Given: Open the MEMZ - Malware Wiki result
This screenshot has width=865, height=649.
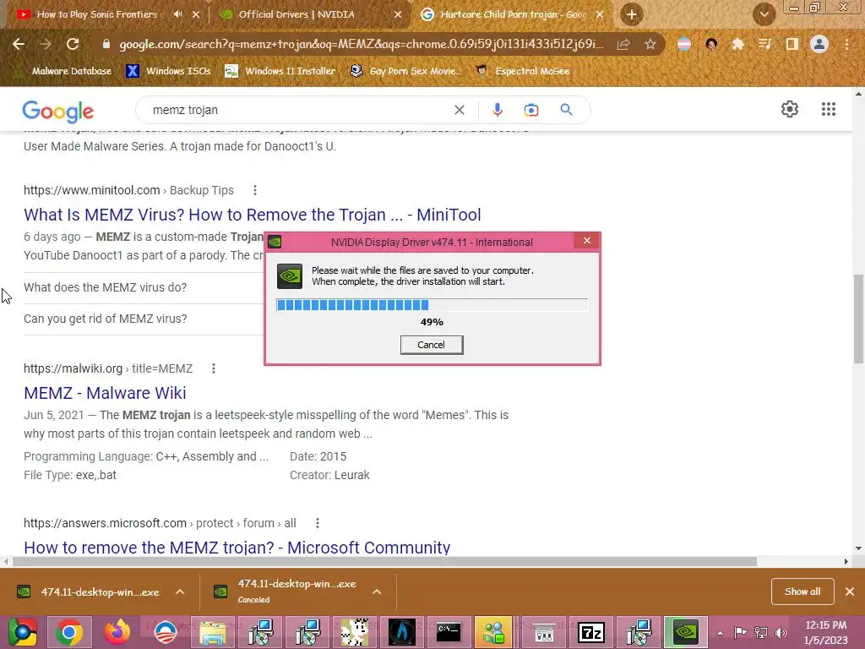Looking at the screenshot, I should [x=105, y=393].
